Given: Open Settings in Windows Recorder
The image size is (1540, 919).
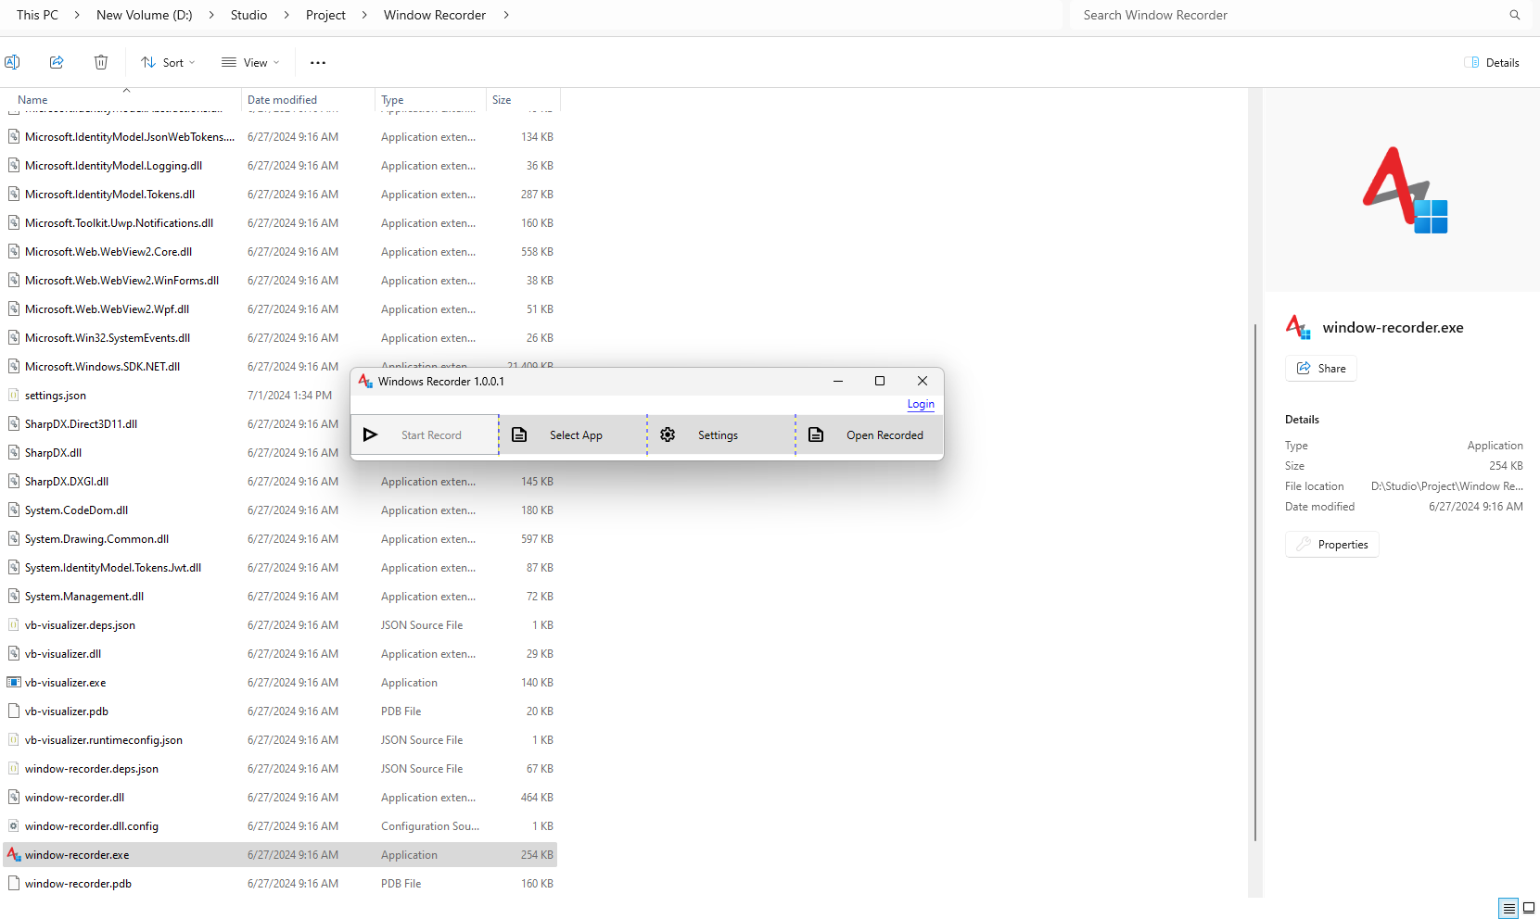Looking at the screenshot, I should click(721, 434).
